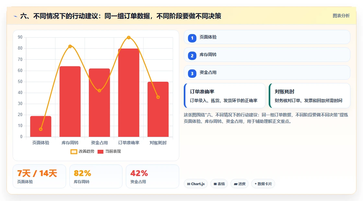Click the 资金占用 x-axis label
The height and width of the screenshot is (201, 363).
click(99, 143)
